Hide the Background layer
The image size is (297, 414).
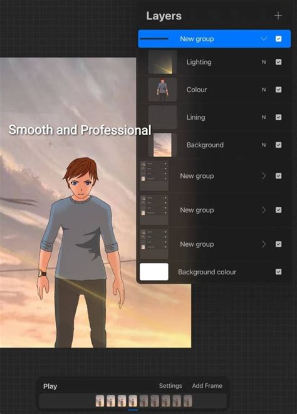[278, 145]
